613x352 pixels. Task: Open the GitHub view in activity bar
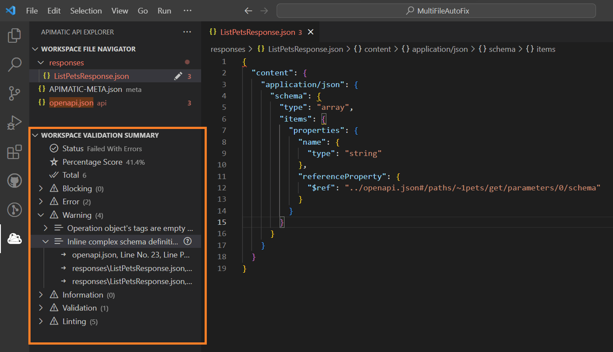(x=14, y=181)
